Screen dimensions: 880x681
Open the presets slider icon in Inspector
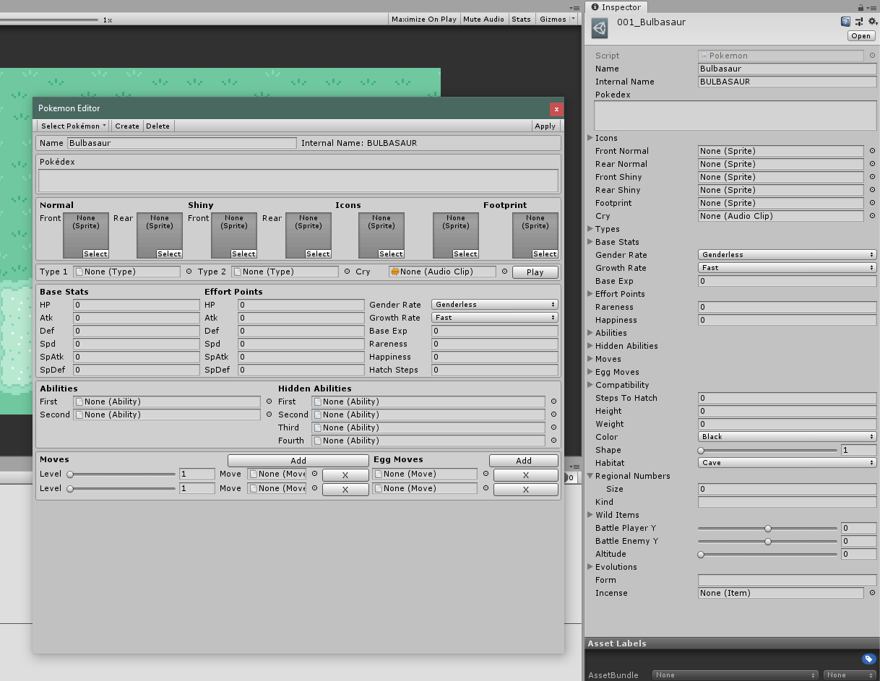[x=859, y=22]
